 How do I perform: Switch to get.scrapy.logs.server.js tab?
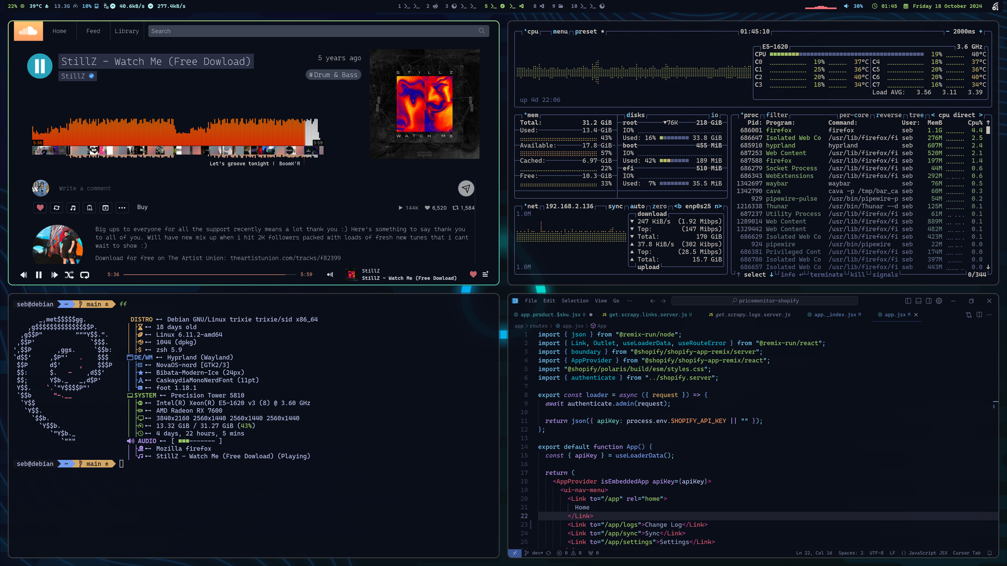click(750, 315)
